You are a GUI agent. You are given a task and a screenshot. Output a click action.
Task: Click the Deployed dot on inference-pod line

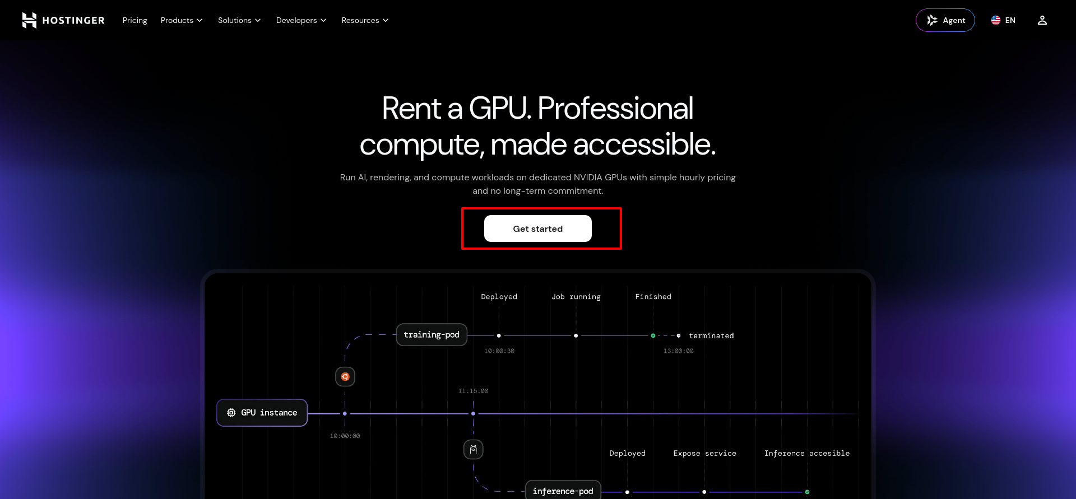coord(627,492)
